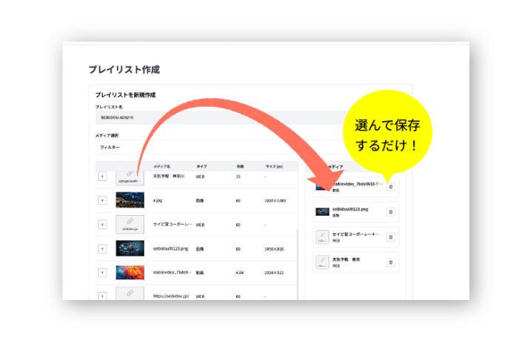Select the セイビ堂コーポレー media name in table
This screenshot has height=351, width=524.
point(172,224)
